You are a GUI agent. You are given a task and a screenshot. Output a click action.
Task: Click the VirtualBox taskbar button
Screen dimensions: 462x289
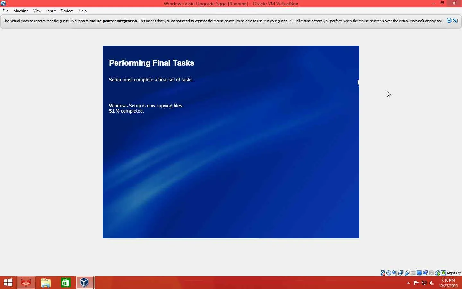coord(85,283)
